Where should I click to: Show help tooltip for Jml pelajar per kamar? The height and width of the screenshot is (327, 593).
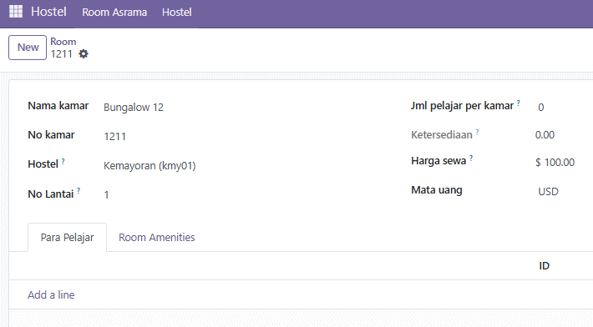click(x=519, y=103)
